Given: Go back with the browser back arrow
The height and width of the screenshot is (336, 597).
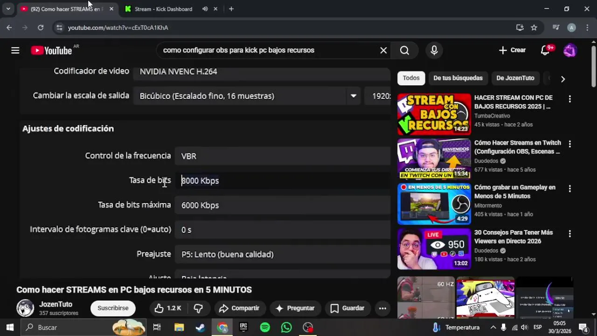Looking at the screenshot, I should tap(9, 28).
